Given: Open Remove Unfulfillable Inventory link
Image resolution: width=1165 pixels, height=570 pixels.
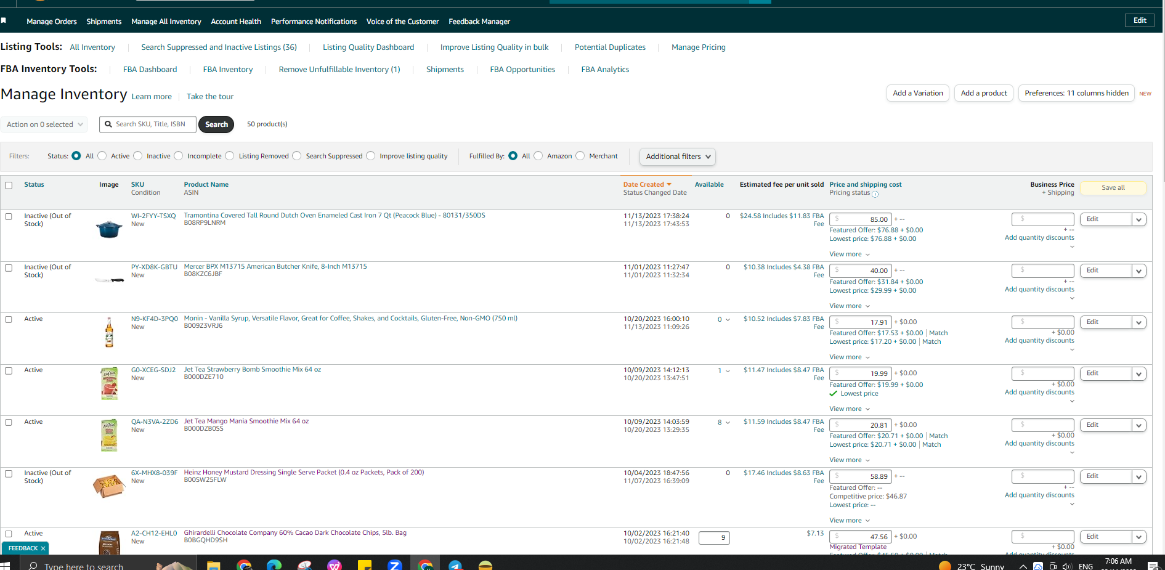Looking at the screenshot, I should [339, 70].
